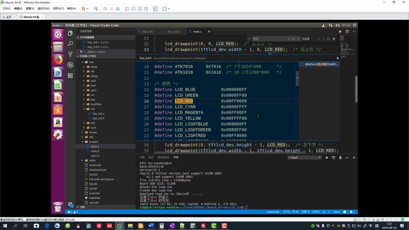Open the Trash in Ubuntu dock
The width and height of the screenshot is (409, 230).
[58, 207]
